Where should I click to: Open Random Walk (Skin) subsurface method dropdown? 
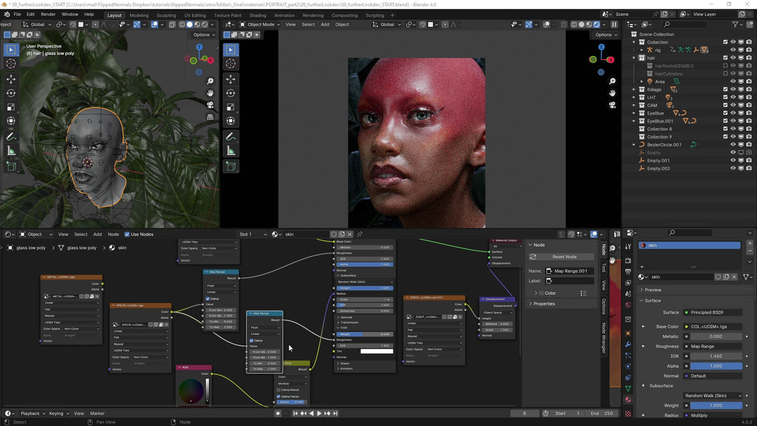click(x=714, y=396)
